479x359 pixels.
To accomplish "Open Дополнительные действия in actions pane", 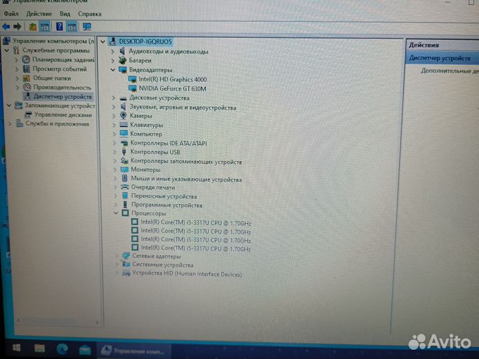I will 450,71.
